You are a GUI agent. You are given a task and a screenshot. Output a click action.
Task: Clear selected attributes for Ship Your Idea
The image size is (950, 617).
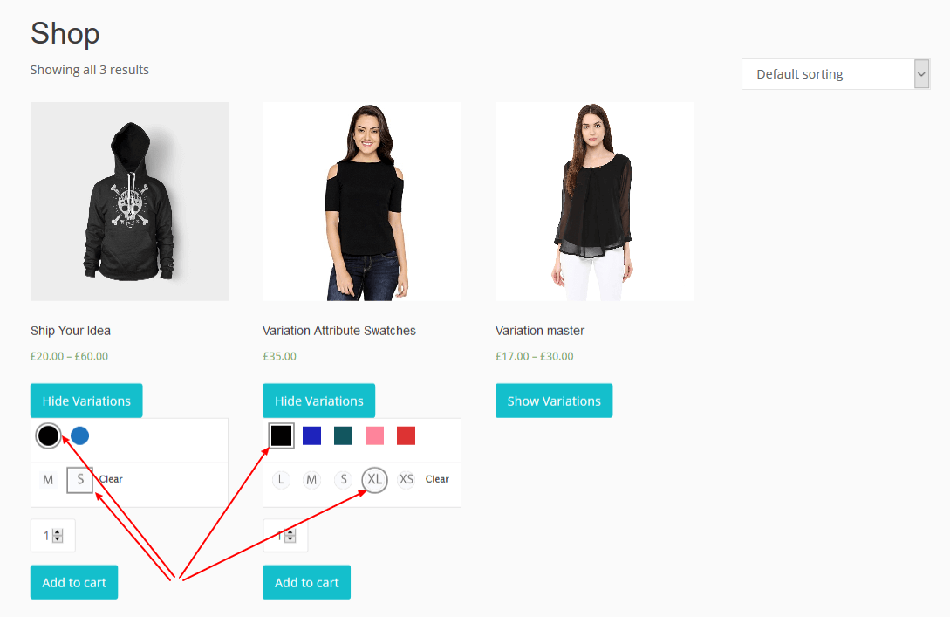click(x=110, y=479)
